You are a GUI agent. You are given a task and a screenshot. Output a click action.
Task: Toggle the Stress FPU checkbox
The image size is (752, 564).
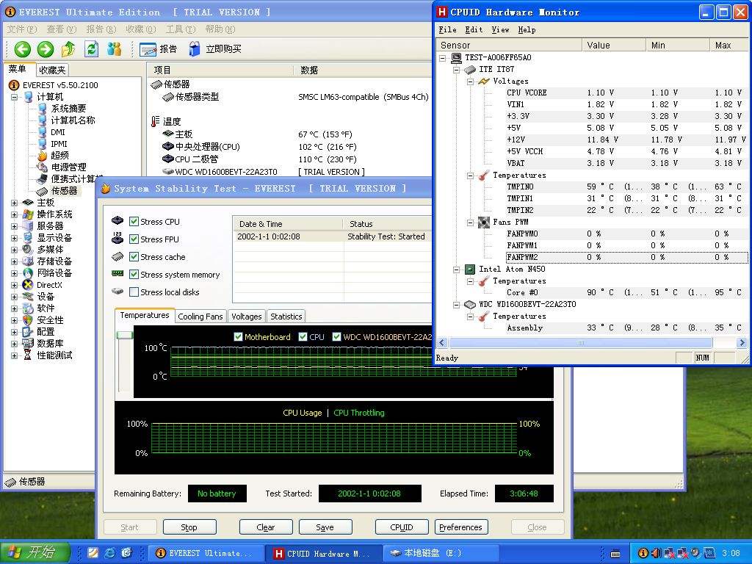(x=134, y=239)
